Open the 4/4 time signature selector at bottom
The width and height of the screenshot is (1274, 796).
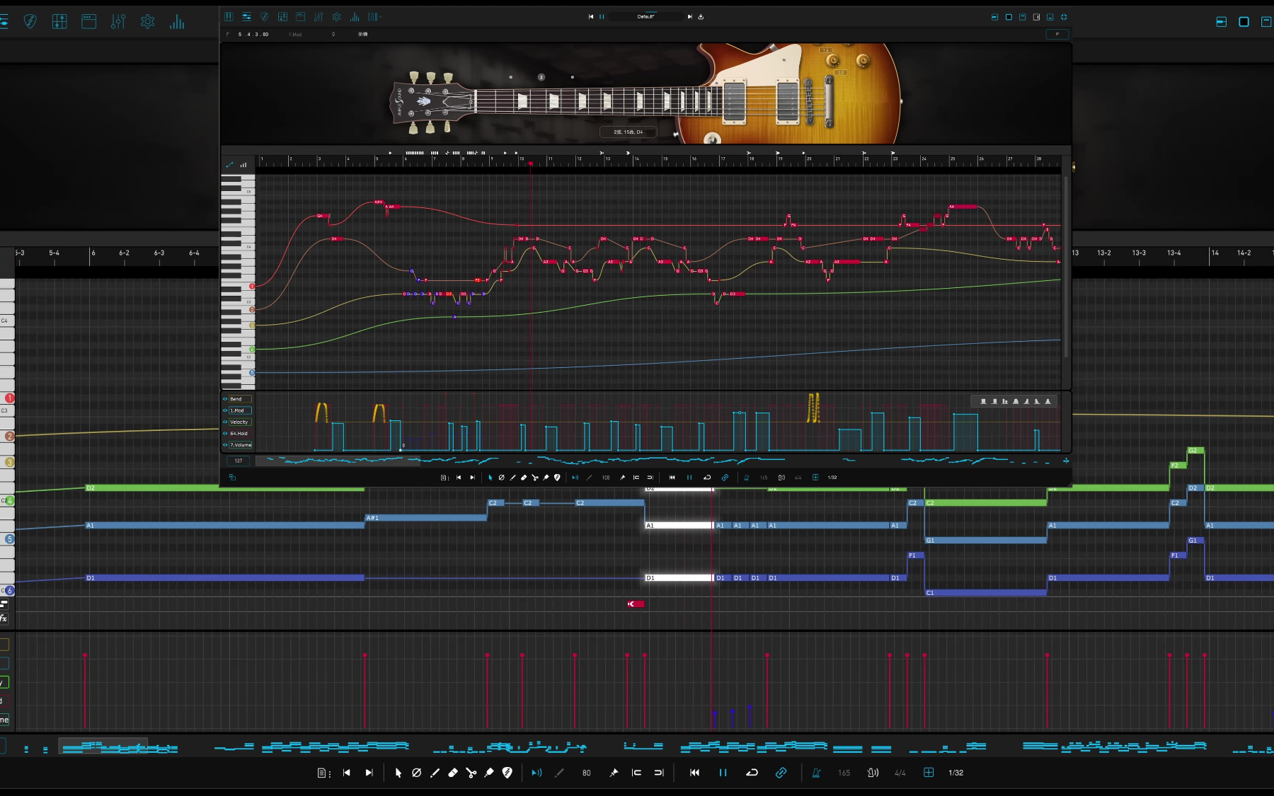[900, 773]
